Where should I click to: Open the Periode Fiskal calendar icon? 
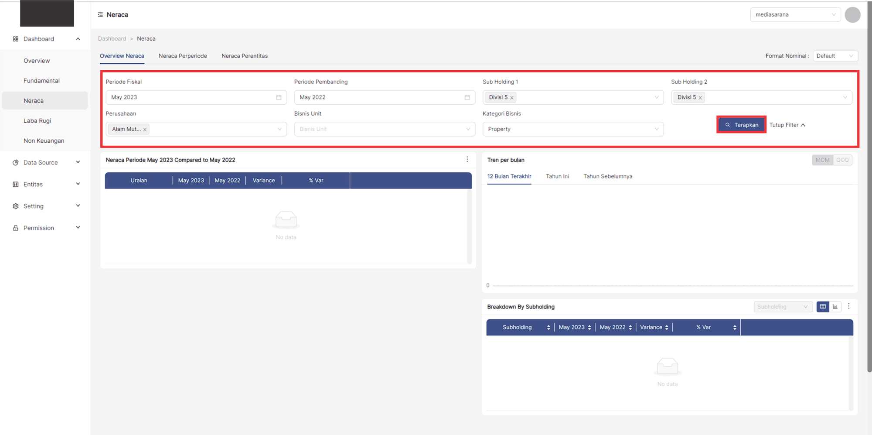[x=279, y=97]
